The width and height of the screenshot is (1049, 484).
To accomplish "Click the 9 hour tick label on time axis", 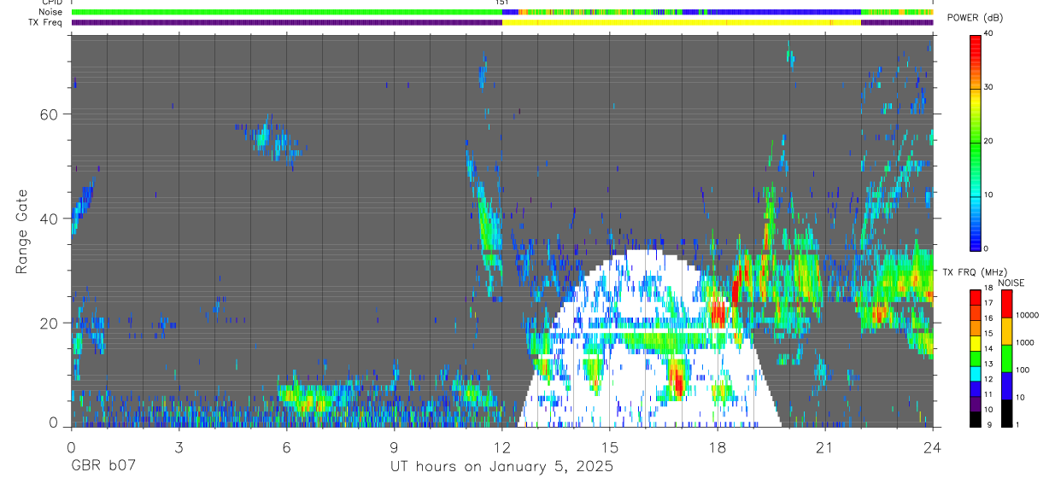I will (x=394, y=447).
